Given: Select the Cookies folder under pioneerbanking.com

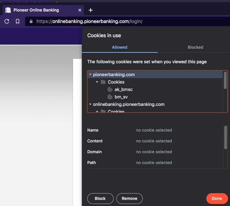Looking at the screenshot, I should click(155, 82).
